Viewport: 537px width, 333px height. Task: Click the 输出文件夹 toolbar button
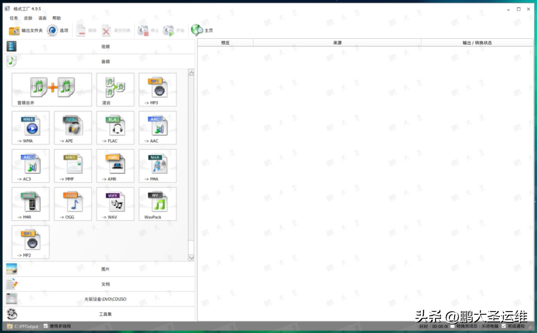click(26, 30)
